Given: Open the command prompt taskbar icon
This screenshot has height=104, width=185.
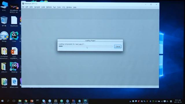Looking at the screenshot, I should [38, 101].
